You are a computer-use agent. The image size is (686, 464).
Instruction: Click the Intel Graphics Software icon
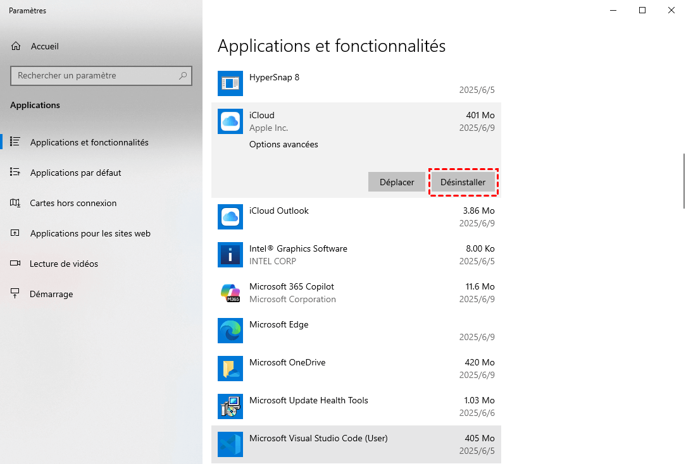coord(230,255)
